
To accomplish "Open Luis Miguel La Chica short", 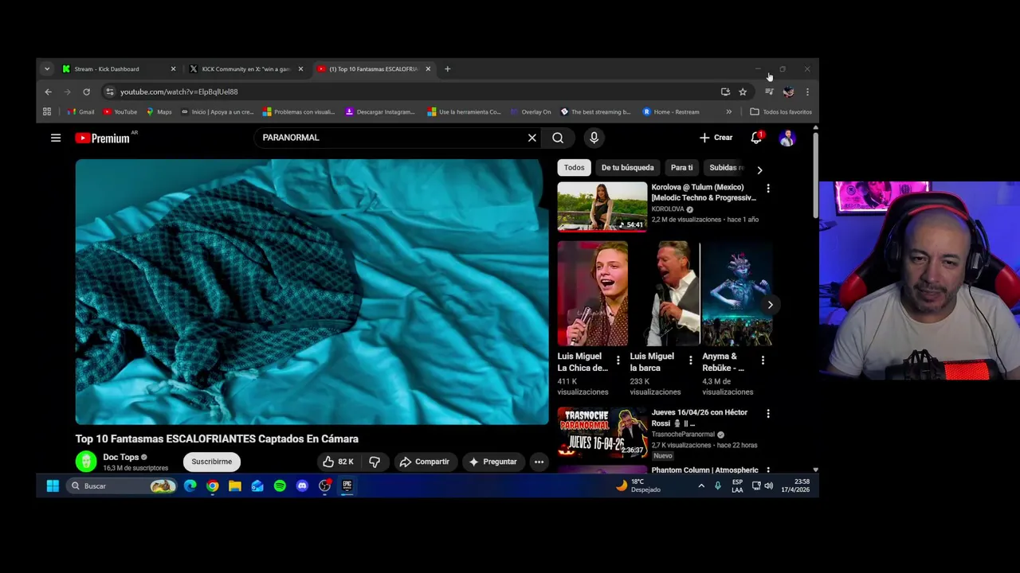I will coord(592,294).
